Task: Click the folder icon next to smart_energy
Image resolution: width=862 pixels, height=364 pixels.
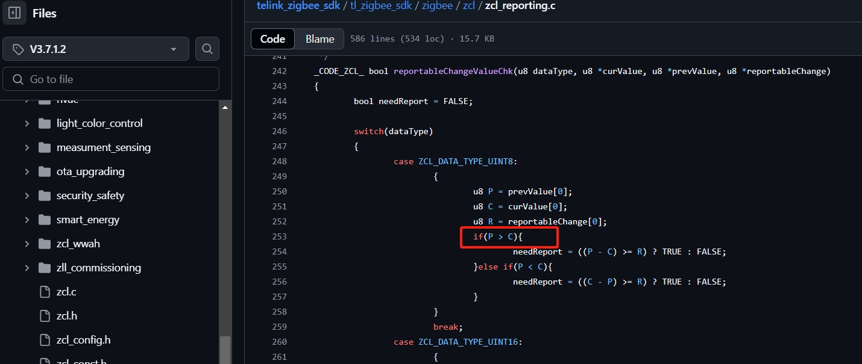Action: 44,220
